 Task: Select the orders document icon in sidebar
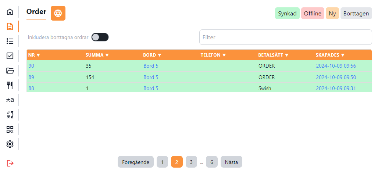pos(10,26)
